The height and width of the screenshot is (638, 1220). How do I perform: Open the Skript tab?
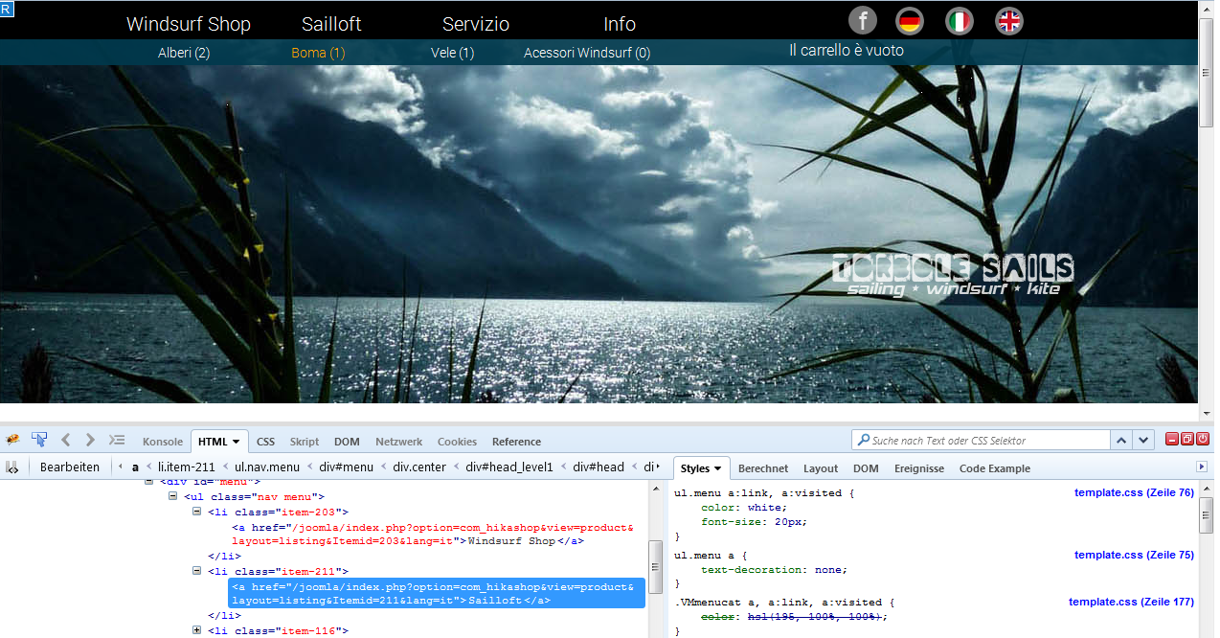pyautogui.click(x=305, y=442)
